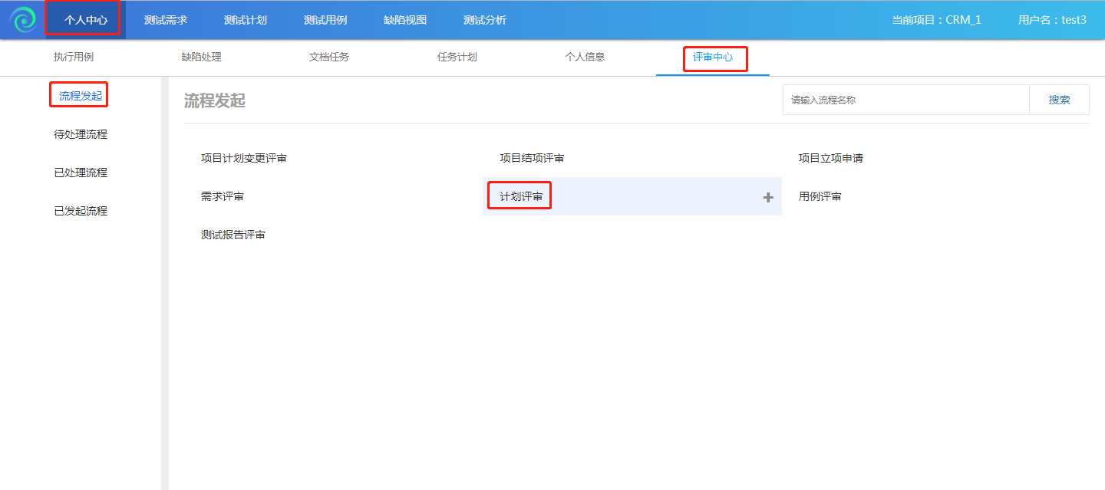
Task: Open the 缺陷视图 menu
Action: [405, 20]
